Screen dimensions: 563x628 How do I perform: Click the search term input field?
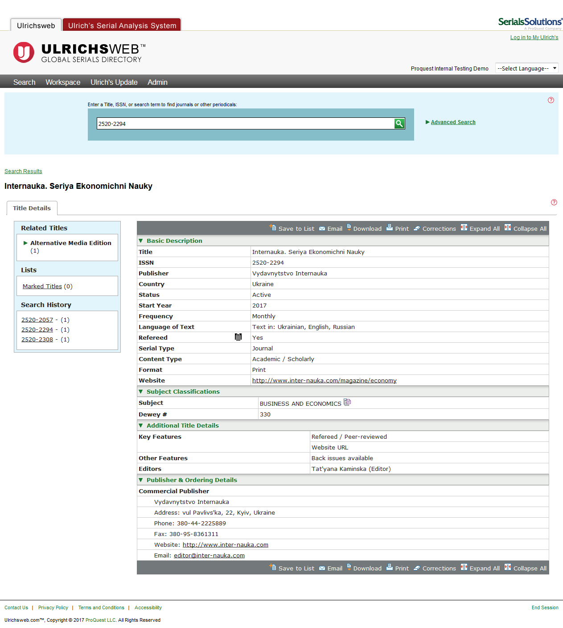coord(245,124)
